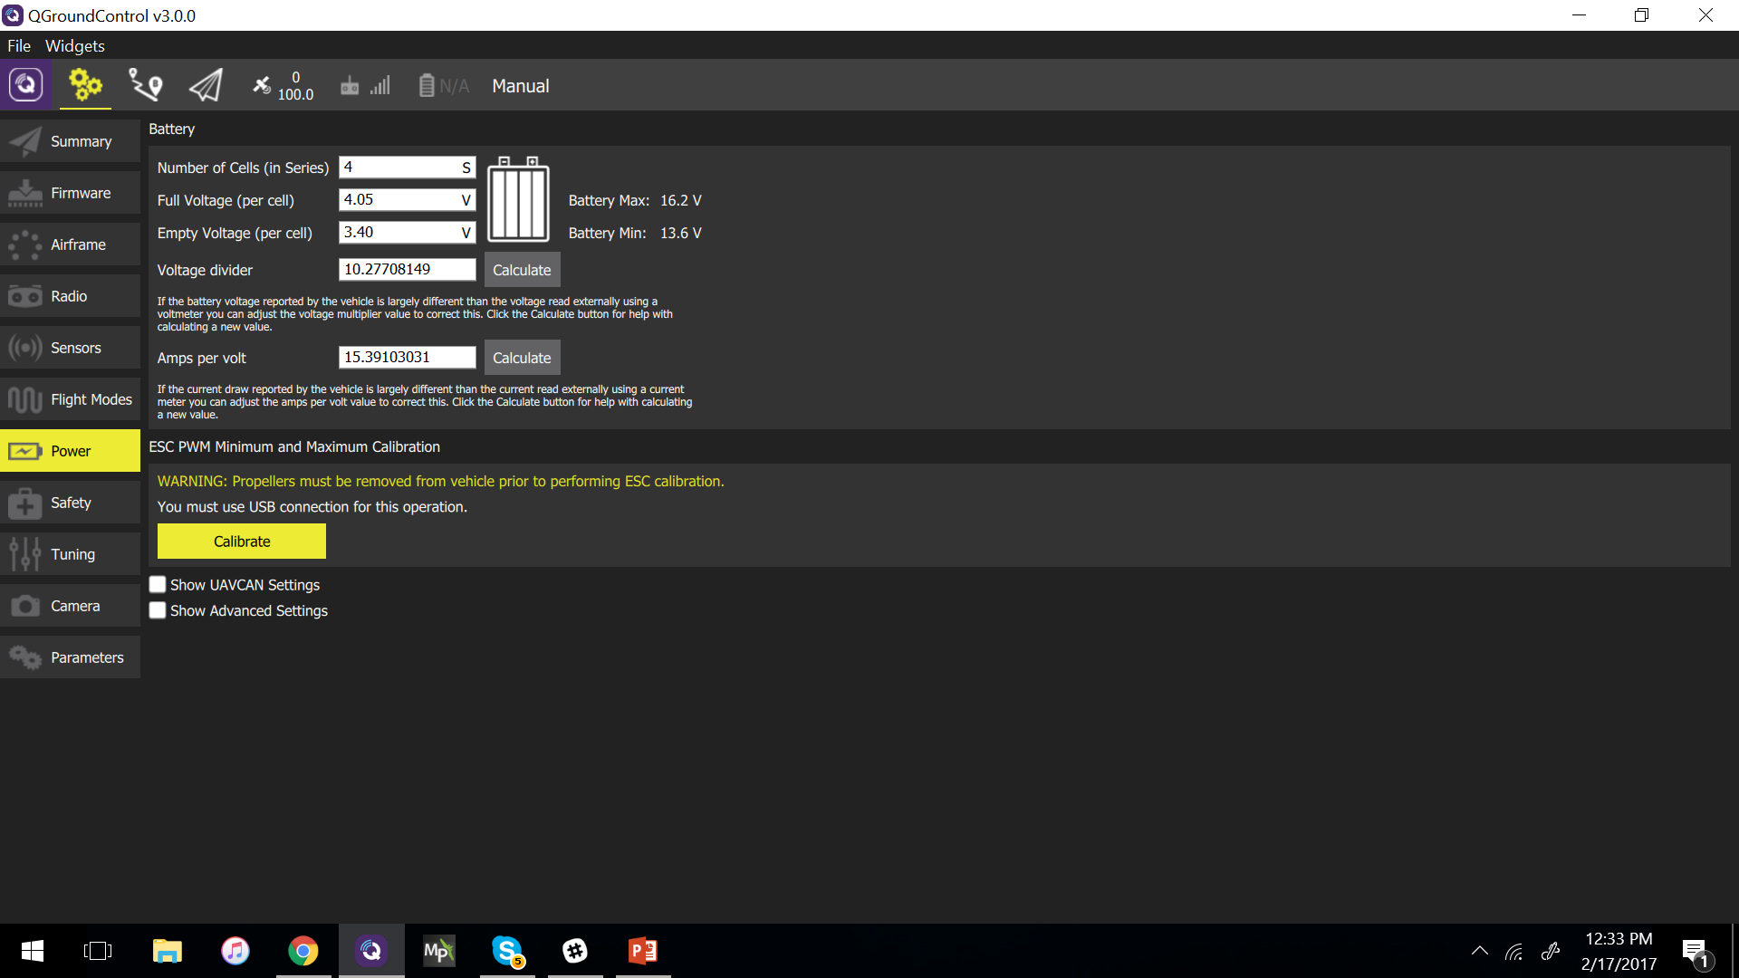1739x978 pixels.
Task: Click the amps per volt Calculate button
Action: tap(521, 357)
